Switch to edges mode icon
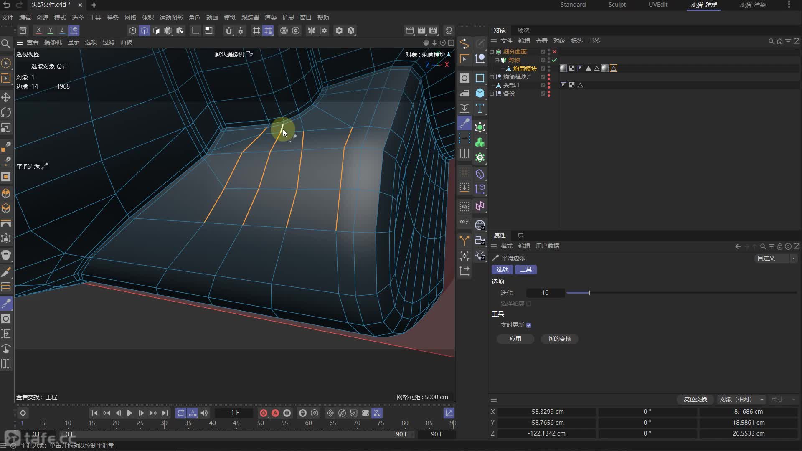The image size is (802, 451). coord(144,30)
